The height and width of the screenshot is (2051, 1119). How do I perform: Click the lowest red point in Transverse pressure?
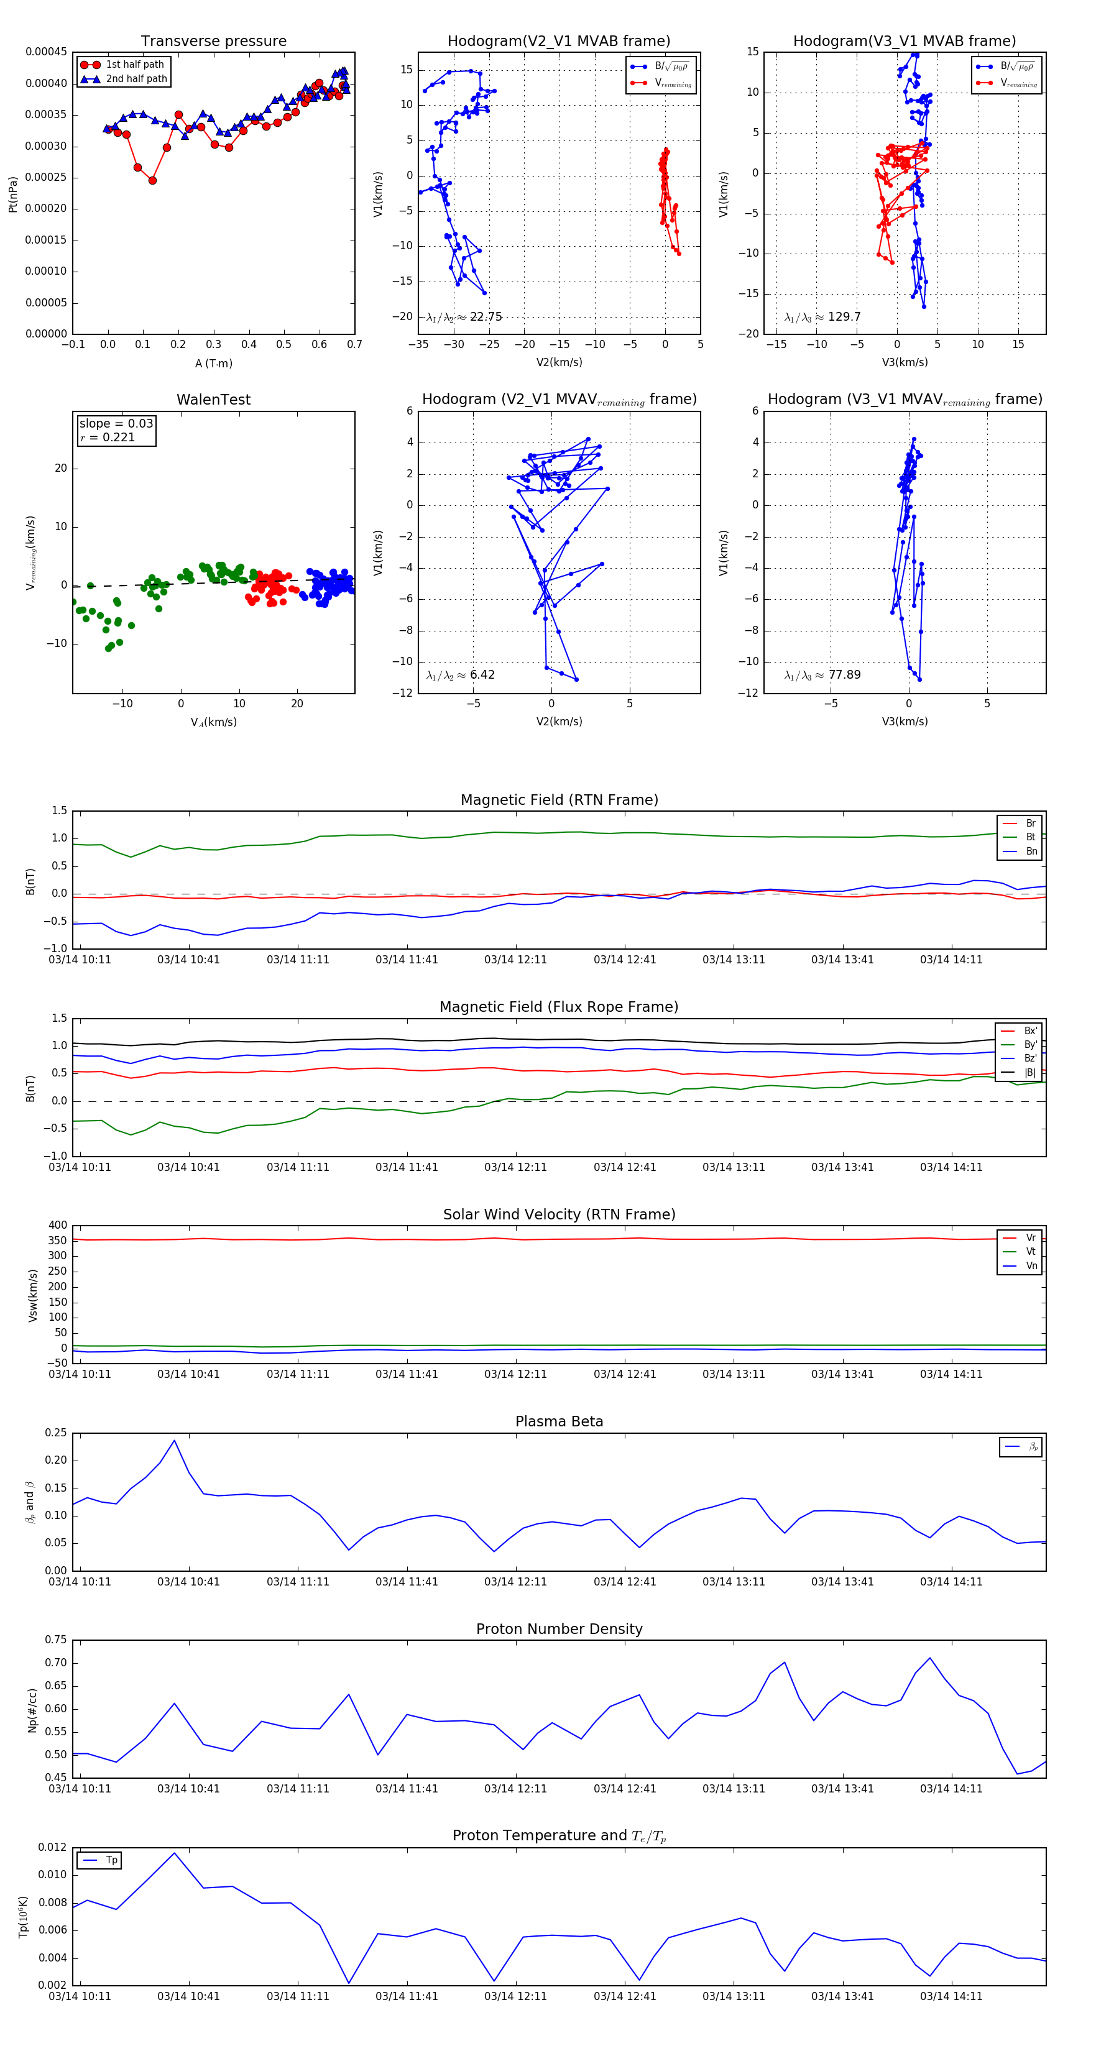click(152, 181)
